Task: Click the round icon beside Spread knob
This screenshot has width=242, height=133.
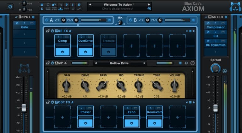Action: tap(225, 71)
